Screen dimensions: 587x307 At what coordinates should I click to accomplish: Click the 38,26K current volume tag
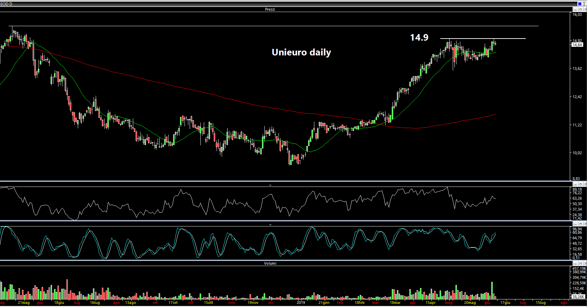click(578, 296)
